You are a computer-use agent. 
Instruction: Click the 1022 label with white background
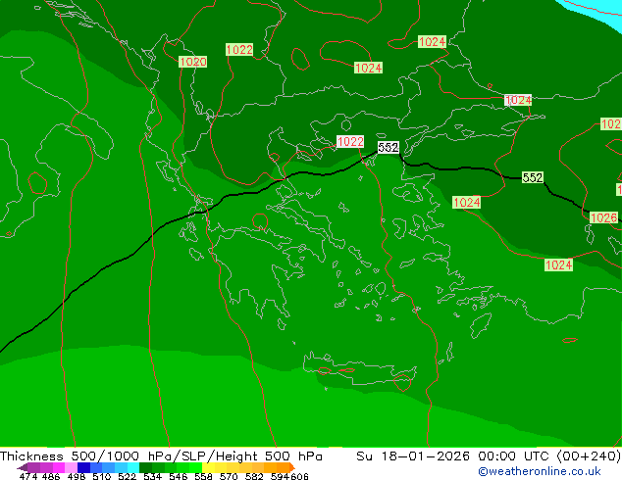[350, 141]
